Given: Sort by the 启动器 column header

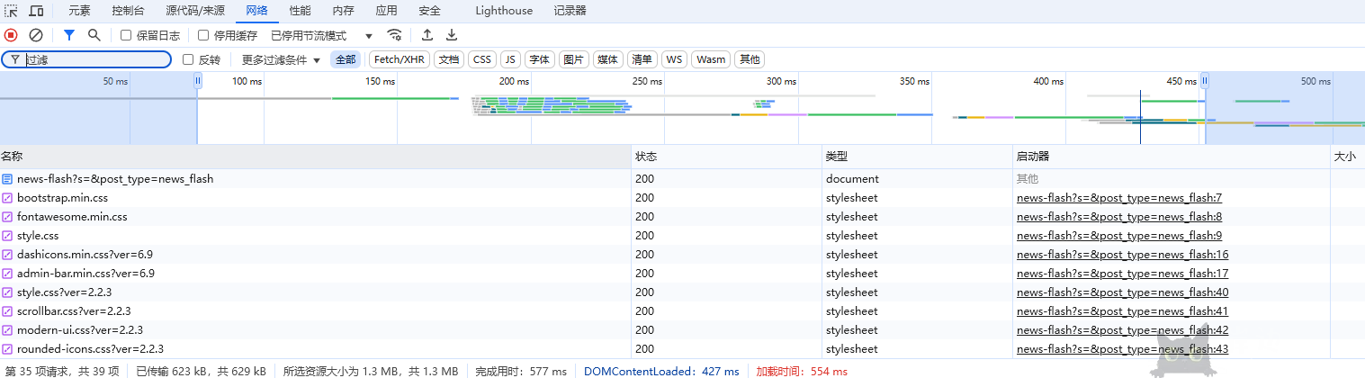Looking at the screenshot, I should point(1171,156).
